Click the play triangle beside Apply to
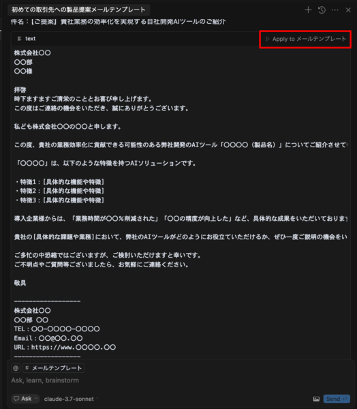Screen dimensions: 357x409 tap(267, 39)
